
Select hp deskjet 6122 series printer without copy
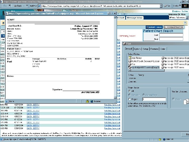pos(173,67)
